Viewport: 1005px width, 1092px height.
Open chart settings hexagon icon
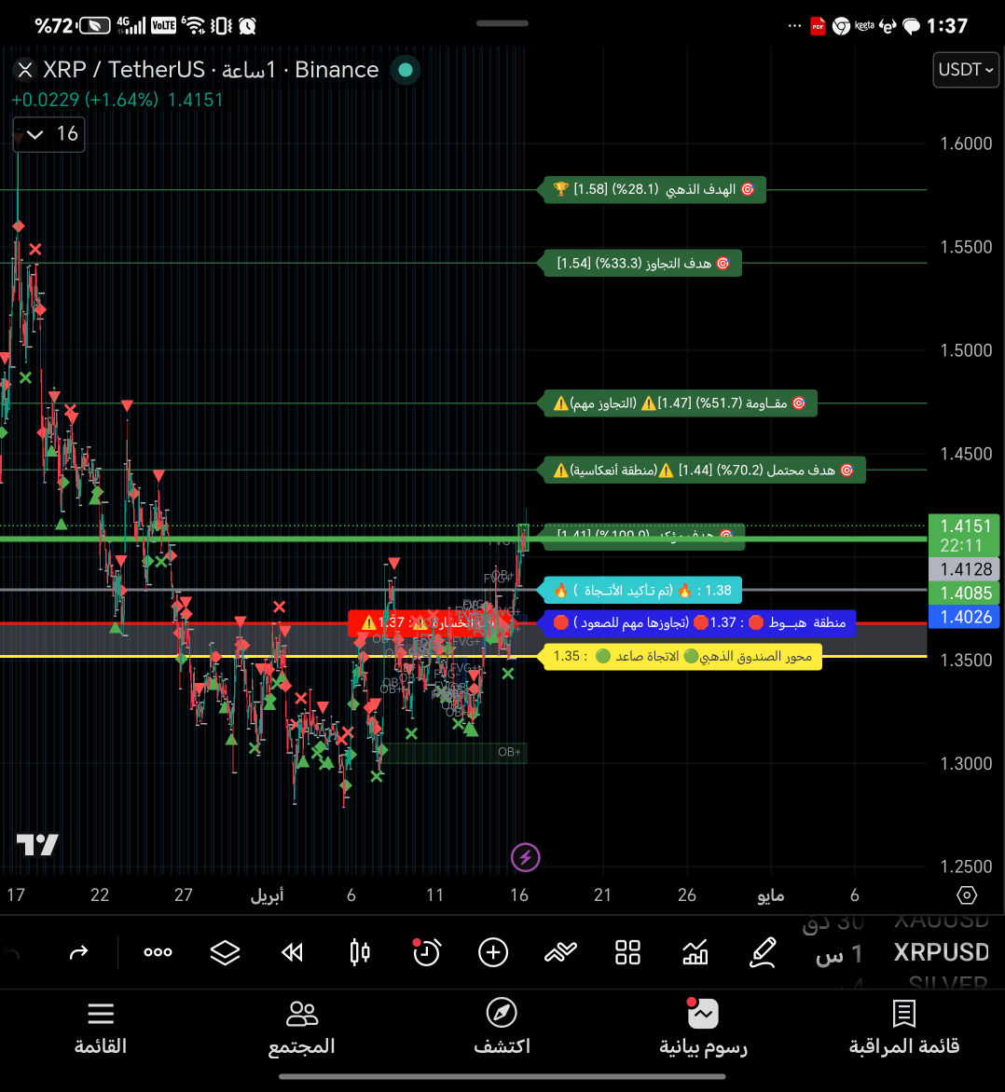click(x=967, y=894)
